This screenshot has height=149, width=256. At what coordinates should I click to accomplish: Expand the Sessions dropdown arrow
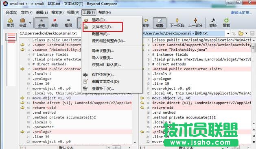coord(30,23)
